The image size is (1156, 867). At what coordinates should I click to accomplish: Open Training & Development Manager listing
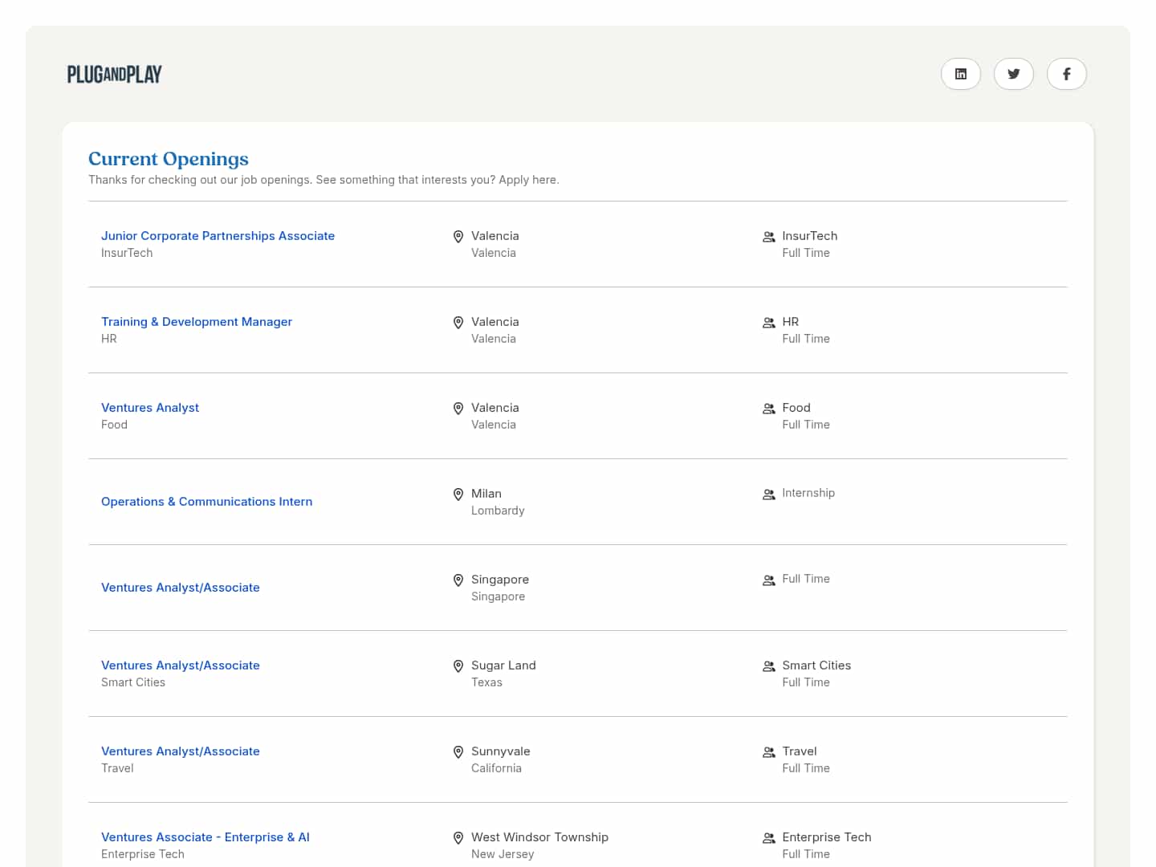click(197, 322)
